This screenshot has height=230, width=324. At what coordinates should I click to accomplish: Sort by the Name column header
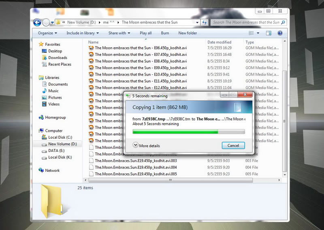[94, 42]
